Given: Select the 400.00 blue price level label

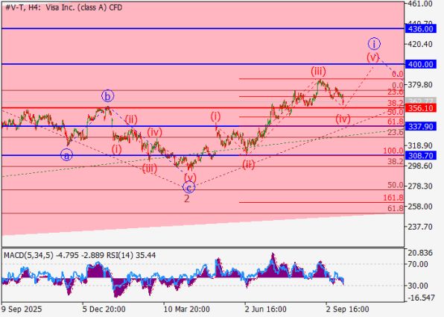Looking at the screenshot, I should pyautogui.click(x=421, y=64).
